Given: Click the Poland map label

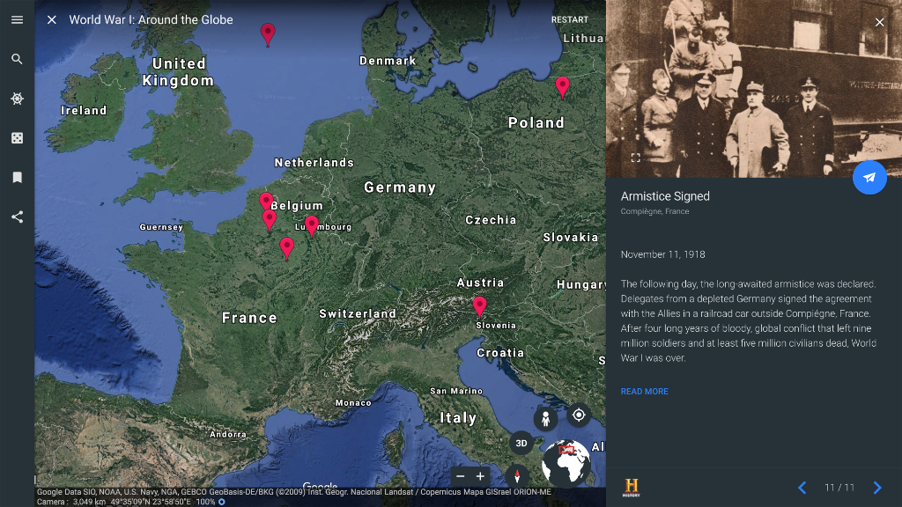Looking at the screenshot, I should (536, 122).
